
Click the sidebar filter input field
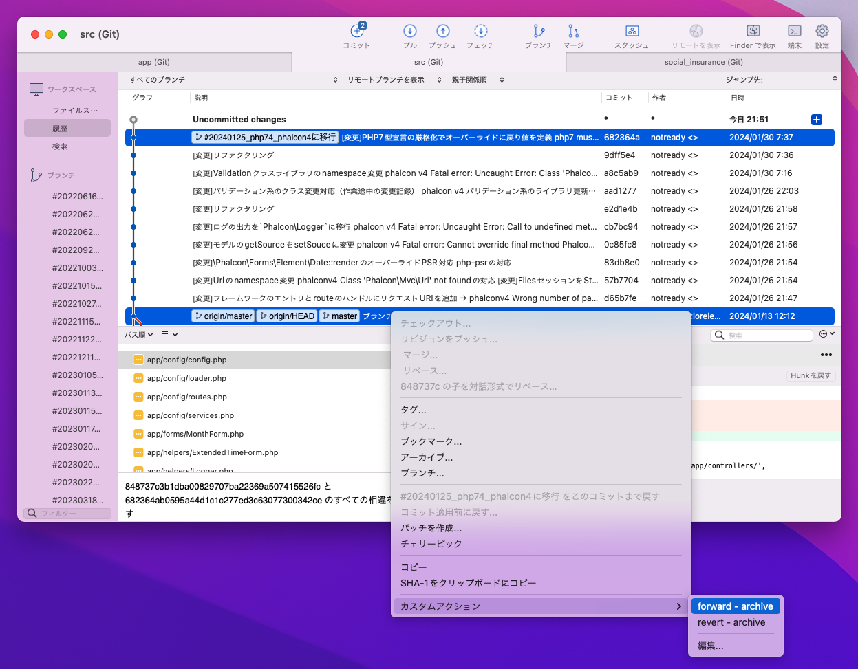(67, 514)
